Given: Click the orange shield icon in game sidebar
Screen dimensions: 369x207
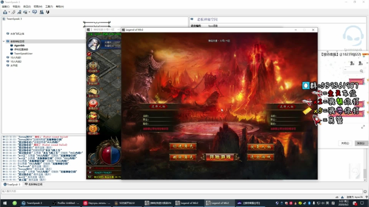Looking at the screenshot, I should click(93, 129).
